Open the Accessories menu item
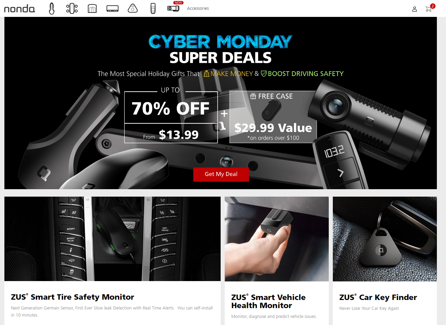 coord(198,8)
